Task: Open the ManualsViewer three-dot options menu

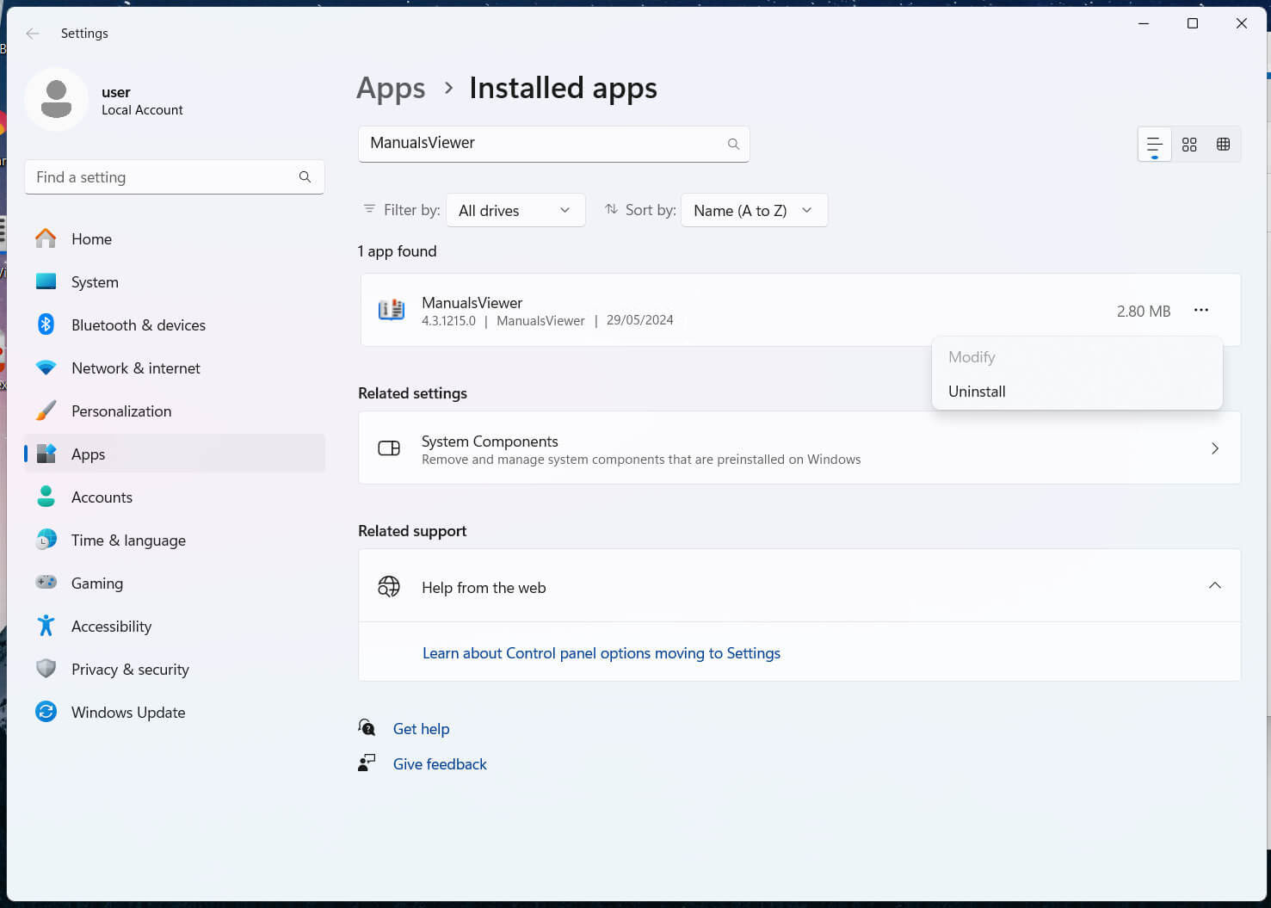Action: point(1201,310)
